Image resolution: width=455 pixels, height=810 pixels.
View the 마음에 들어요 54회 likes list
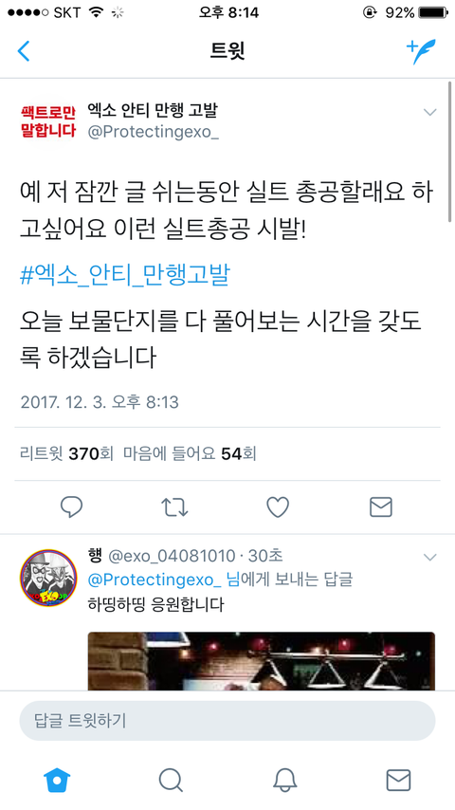click(190, 454)
